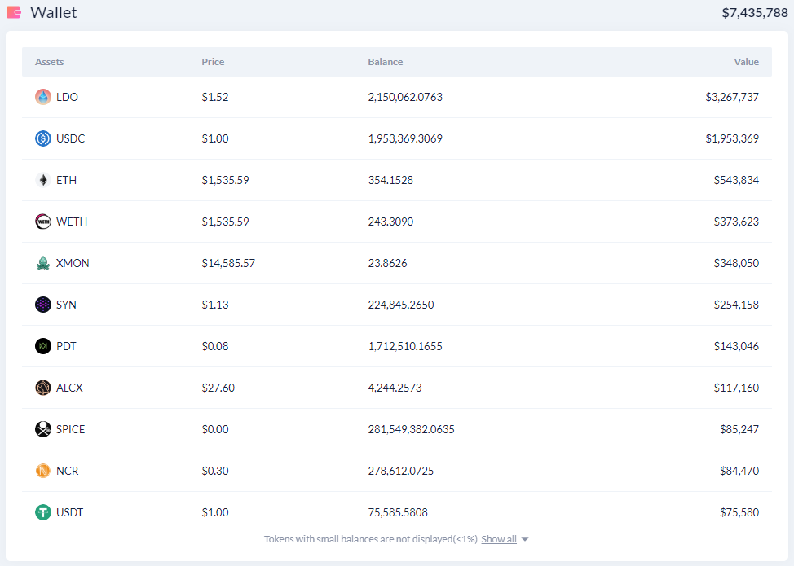The height and width of the screenshot is (566, 794).
Task: Click WETH value $373,623
Action: (736, 221)
